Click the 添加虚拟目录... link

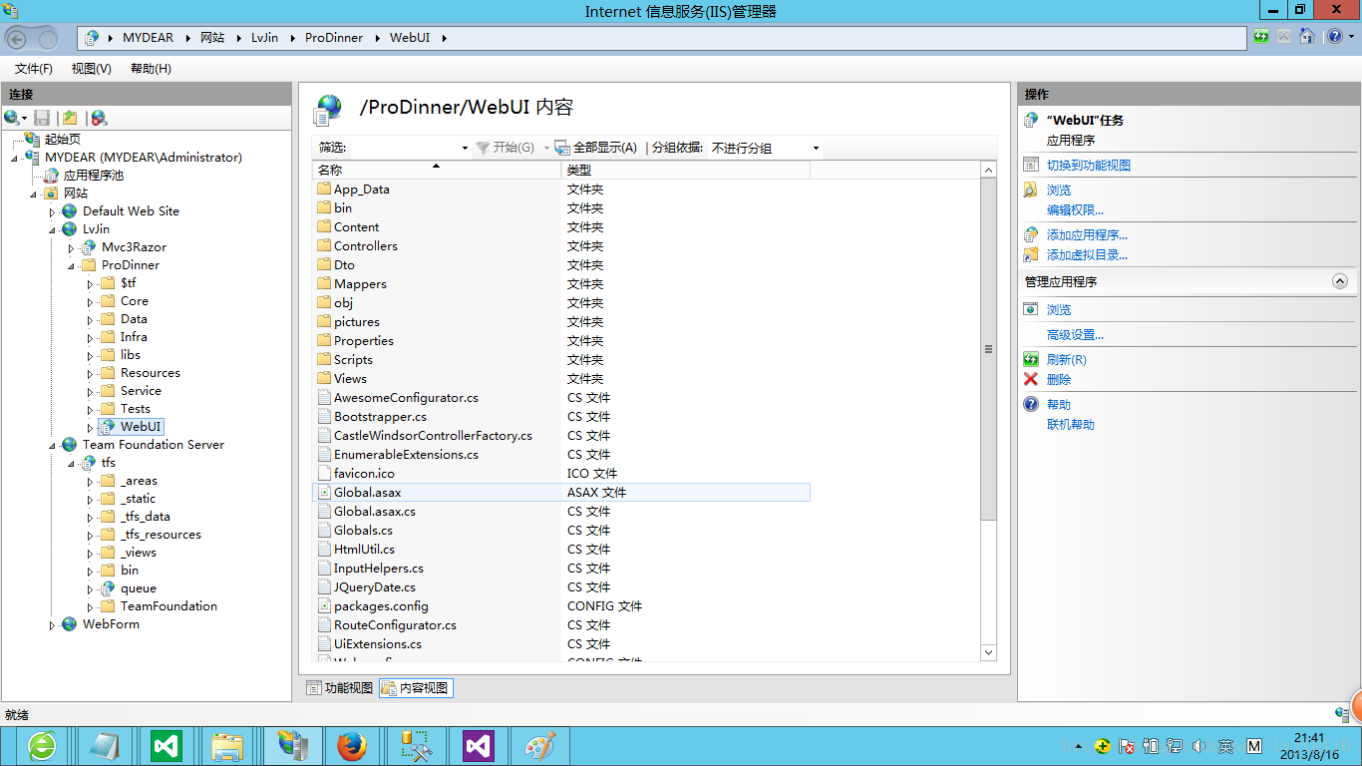1087,255
